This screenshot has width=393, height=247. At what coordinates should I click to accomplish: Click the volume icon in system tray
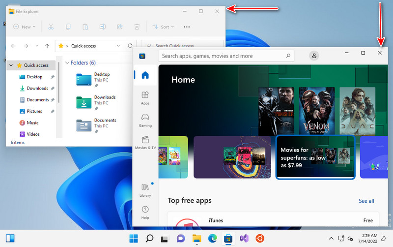click(x=350, y=239)
